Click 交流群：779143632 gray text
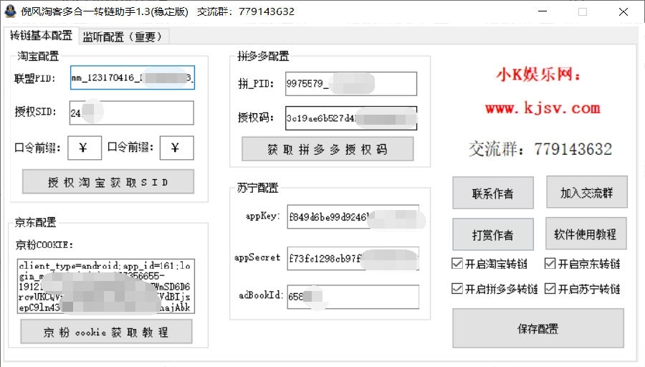The width and height of the screenshot is (645, 367). pos(540,149)
